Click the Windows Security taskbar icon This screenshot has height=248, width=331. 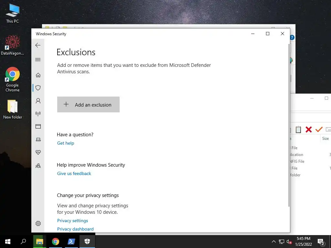tap(87, 242)
